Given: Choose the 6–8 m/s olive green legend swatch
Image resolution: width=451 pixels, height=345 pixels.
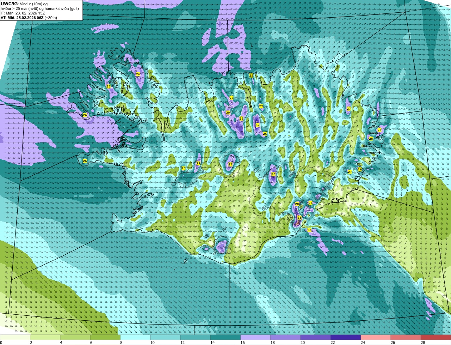Looking at the screenshot, I should (x=105, y=337).
